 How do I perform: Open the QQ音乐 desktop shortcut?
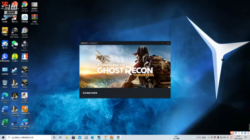(15, 58)
